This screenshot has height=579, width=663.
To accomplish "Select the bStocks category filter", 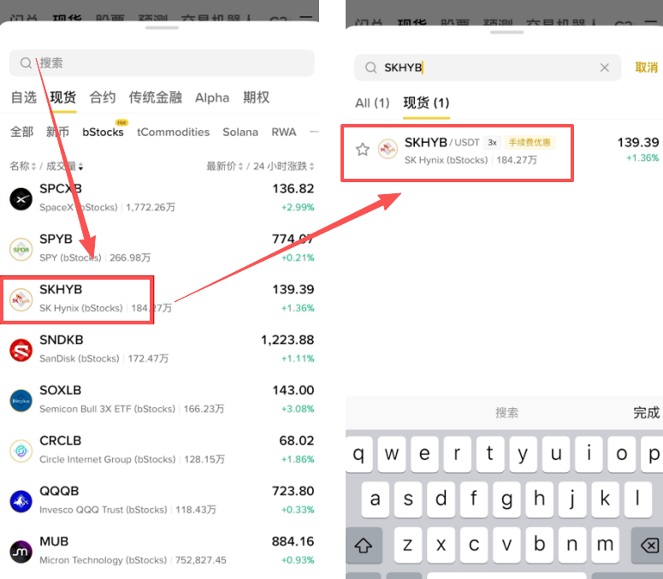I will coord(103,133).
